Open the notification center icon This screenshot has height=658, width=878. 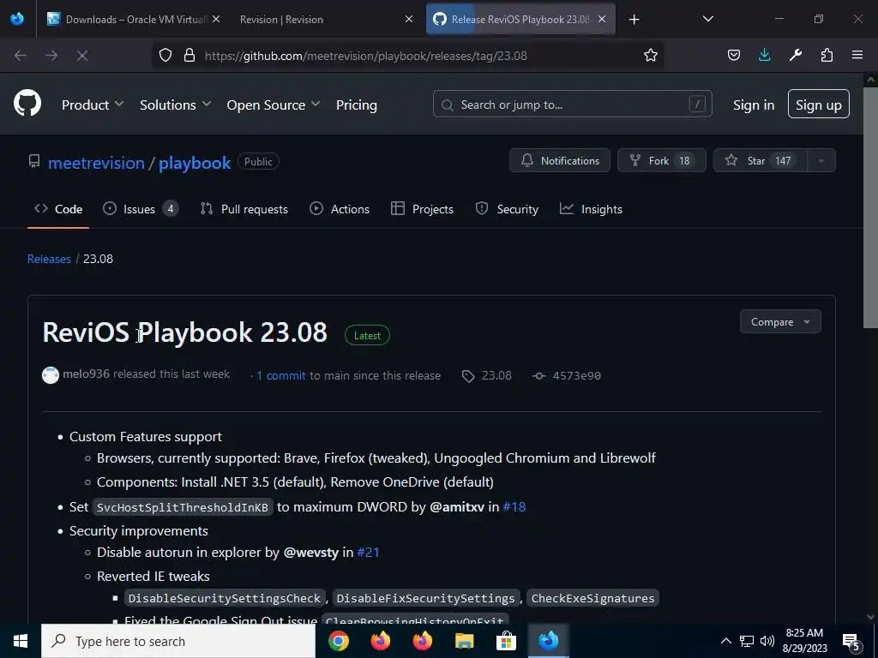point(851,641)
